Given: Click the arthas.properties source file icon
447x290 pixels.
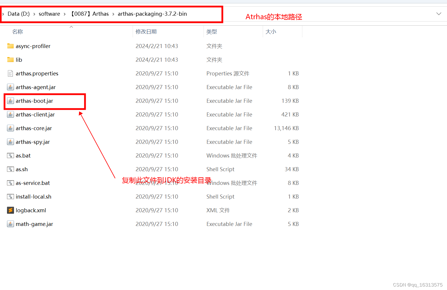Looking at the screenshot, I should (10, 73).
